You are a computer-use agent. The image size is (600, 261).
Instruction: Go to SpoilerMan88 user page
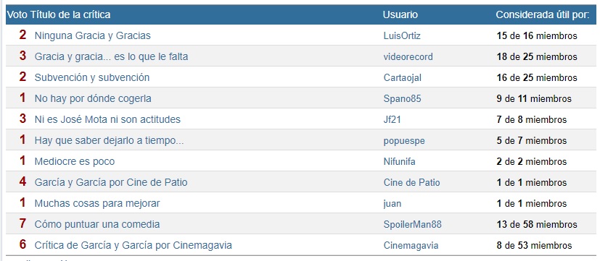(x=413, y=224)
